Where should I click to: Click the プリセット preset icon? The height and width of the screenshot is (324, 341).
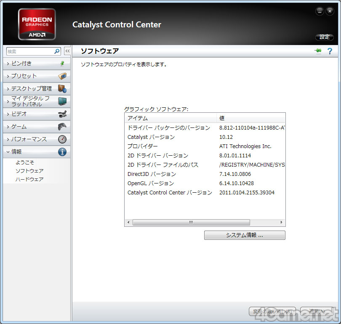[62, 76]
